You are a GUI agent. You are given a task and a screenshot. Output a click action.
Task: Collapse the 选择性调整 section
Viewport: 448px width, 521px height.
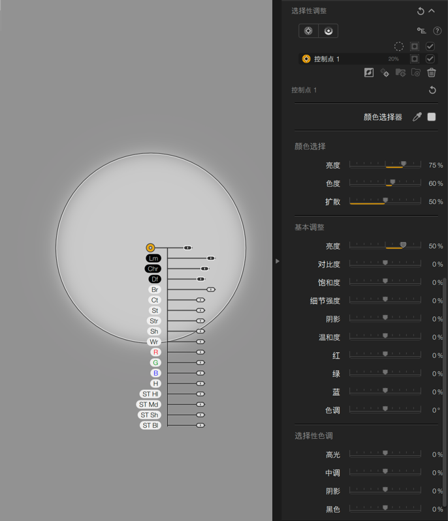coord(432,11)
